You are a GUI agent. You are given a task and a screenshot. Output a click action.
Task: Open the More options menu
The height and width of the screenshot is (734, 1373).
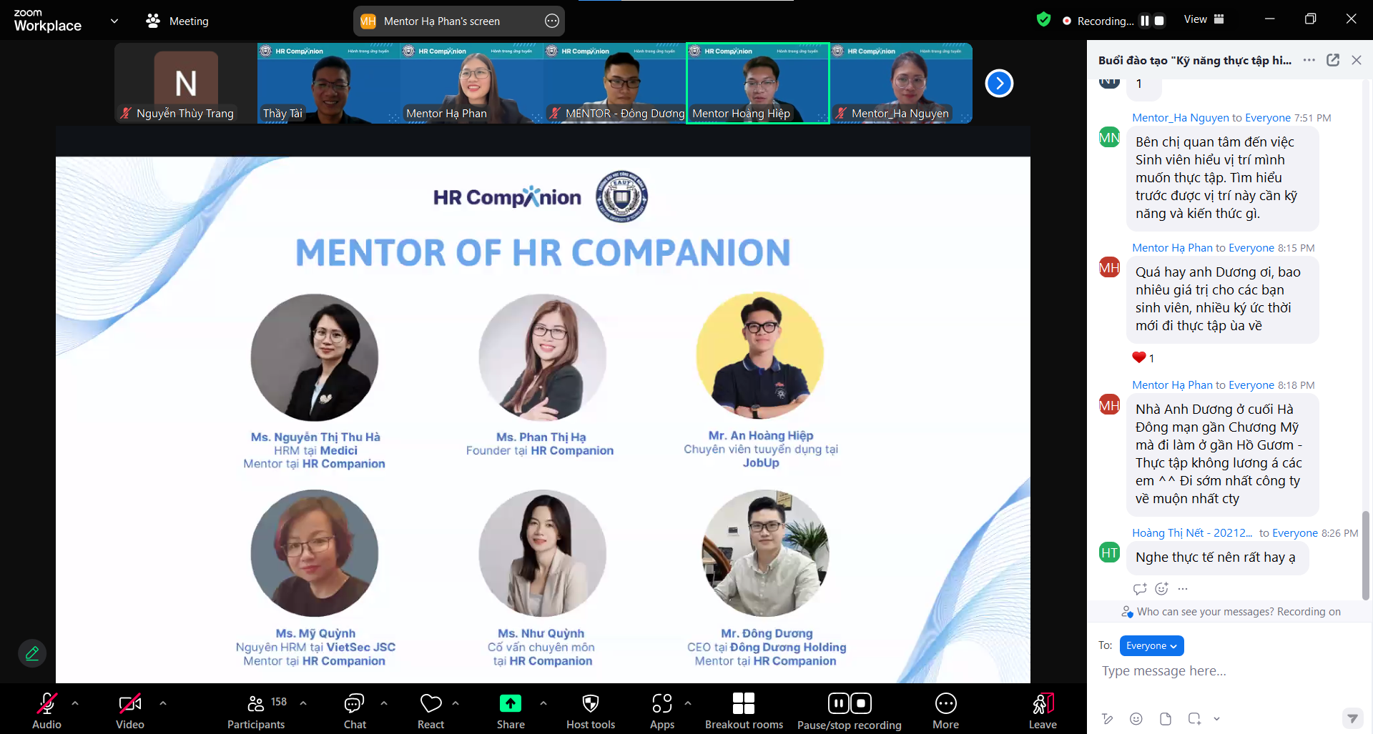pyautogui.click(x=945, y=710)
